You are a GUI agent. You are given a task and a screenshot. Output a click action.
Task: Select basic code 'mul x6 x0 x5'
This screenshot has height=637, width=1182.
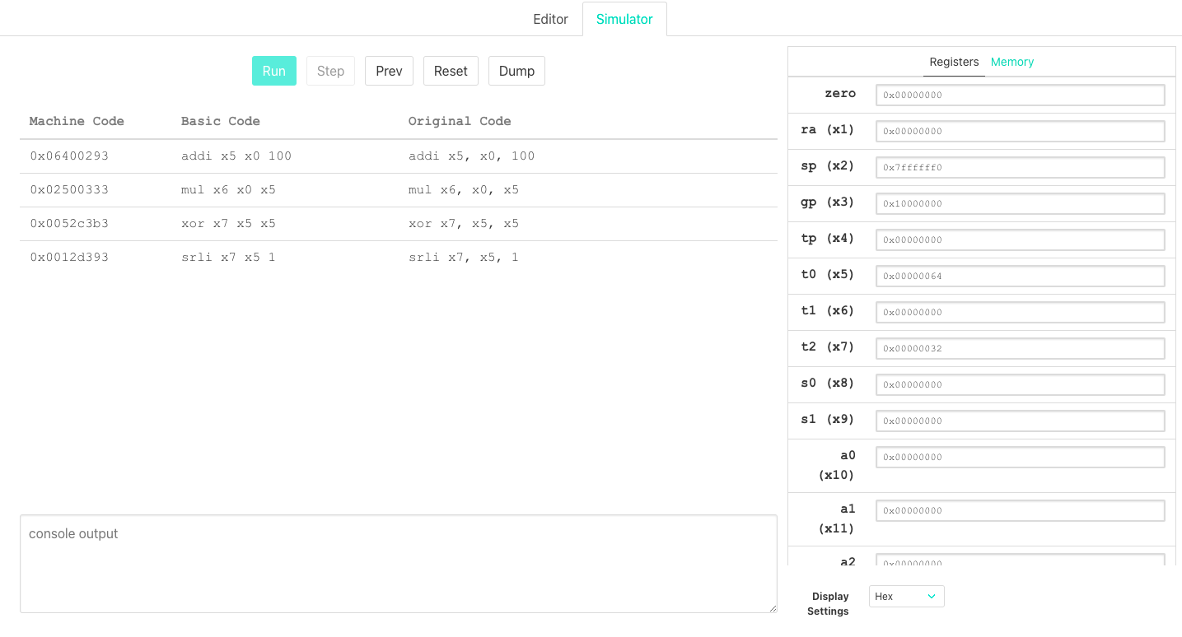point(228,190)
